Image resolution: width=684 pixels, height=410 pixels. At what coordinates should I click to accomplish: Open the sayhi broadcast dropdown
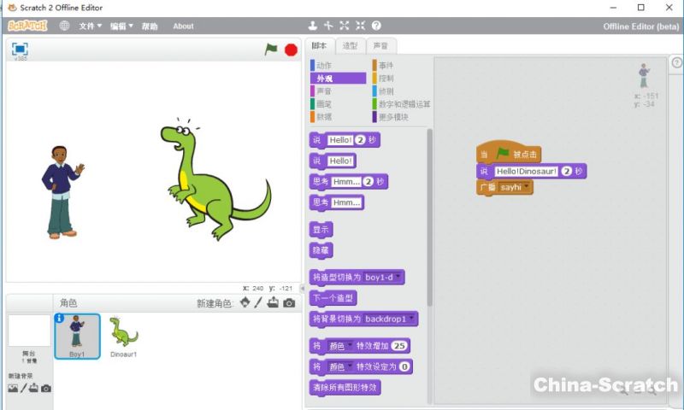(x=527, y=187)
